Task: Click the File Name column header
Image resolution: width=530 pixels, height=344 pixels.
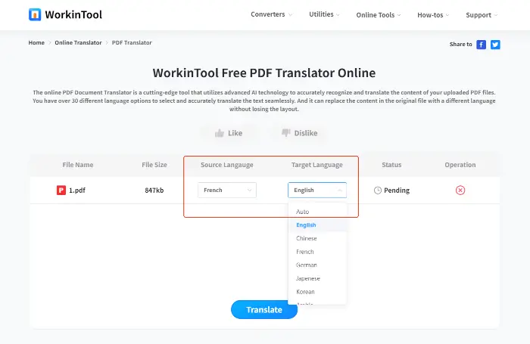Action: click(x=78, y=165)
